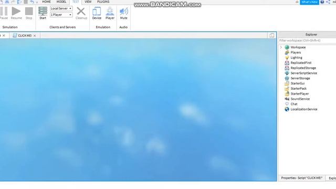Select the ServerStorage icon
Viewport: 336px width, 189px height.
pyautogui.click(x=287, y=78)
